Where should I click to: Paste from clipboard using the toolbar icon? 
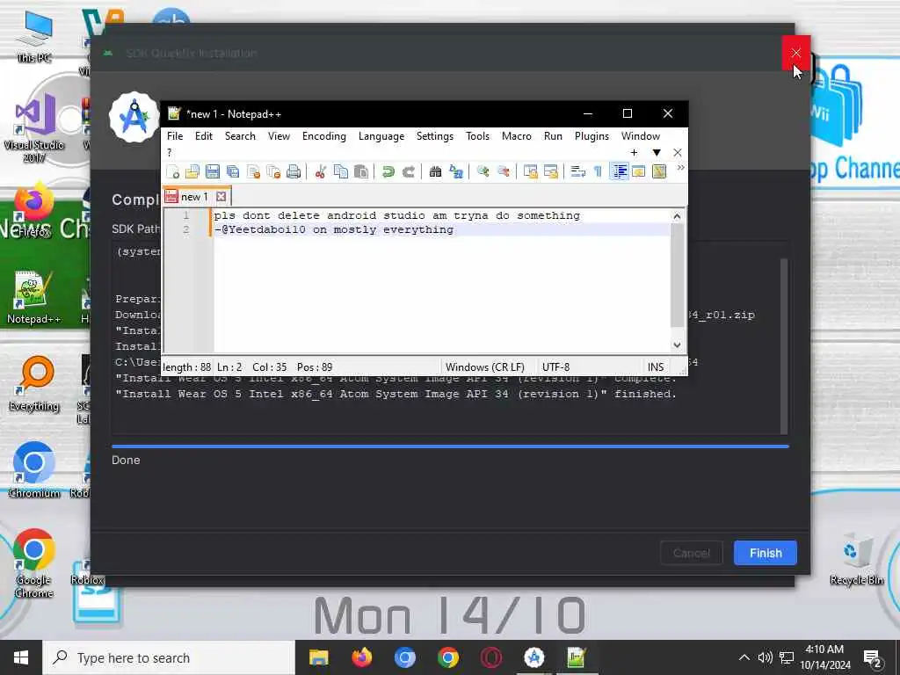(x=361, y=171)
